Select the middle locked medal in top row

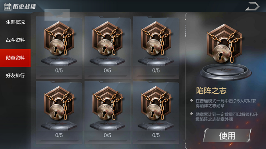107,48
